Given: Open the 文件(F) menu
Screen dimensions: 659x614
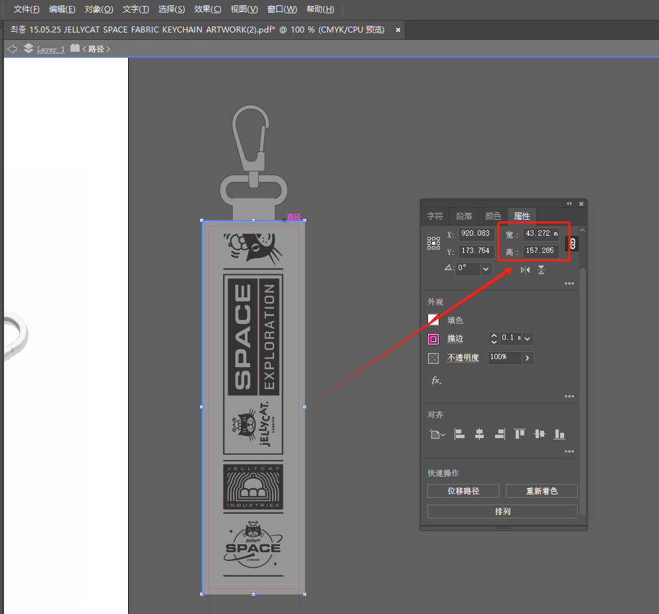Looking at the screenshot, I should pyautogui.click(x=27, y=9).
